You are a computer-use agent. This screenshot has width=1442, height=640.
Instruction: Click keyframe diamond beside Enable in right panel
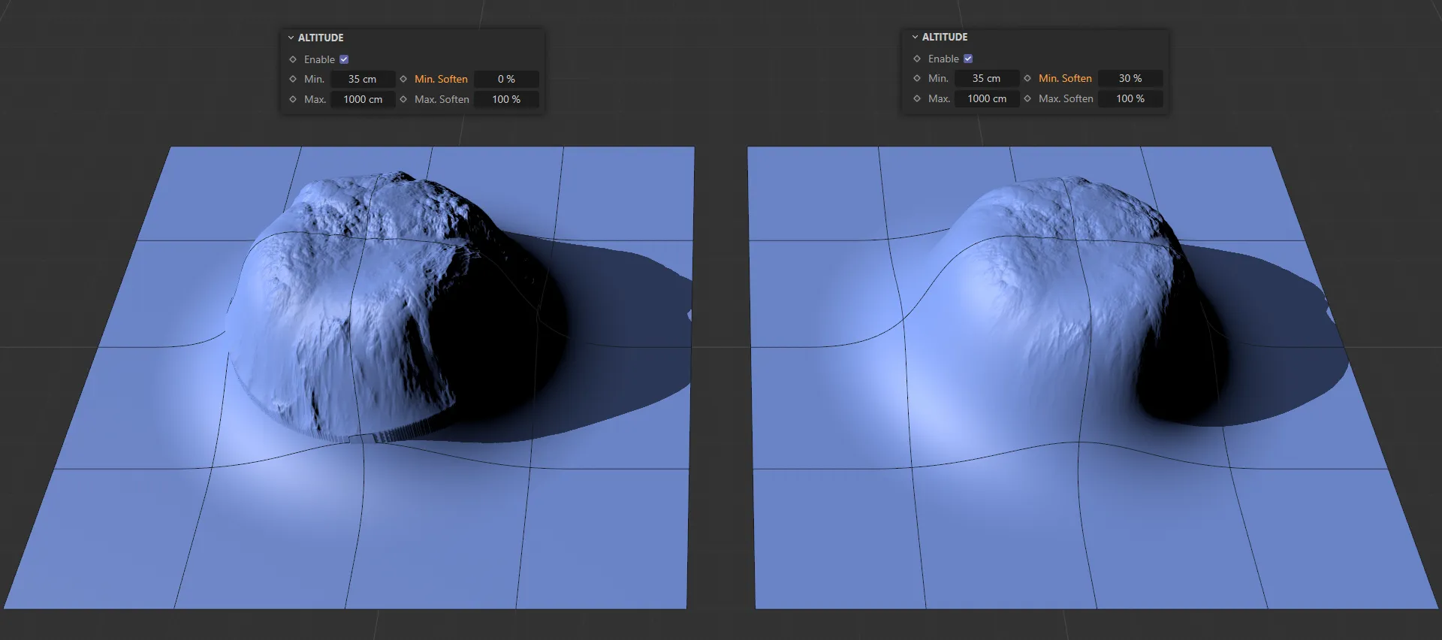click(917, 59)
